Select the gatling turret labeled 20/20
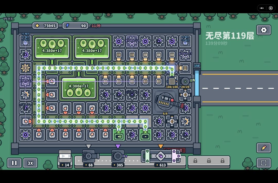The image size is (278, 183). click(x=185, y=81)
